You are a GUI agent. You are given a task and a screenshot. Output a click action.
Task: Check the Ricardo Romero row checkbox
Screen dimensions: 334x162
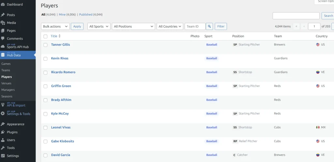pos(45,72)
